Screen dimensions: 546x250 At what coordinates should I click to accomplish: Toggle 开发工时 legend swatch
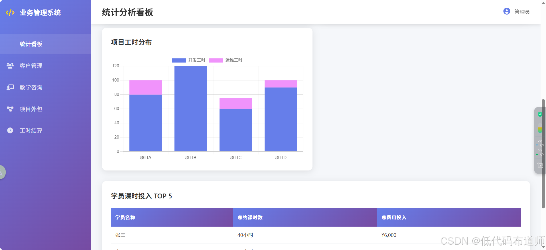(x=179, y=60)
